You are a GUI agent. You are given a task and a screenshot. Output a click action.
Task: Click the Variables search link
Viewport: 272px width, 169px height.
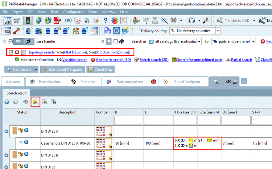[x=75, y=60]
